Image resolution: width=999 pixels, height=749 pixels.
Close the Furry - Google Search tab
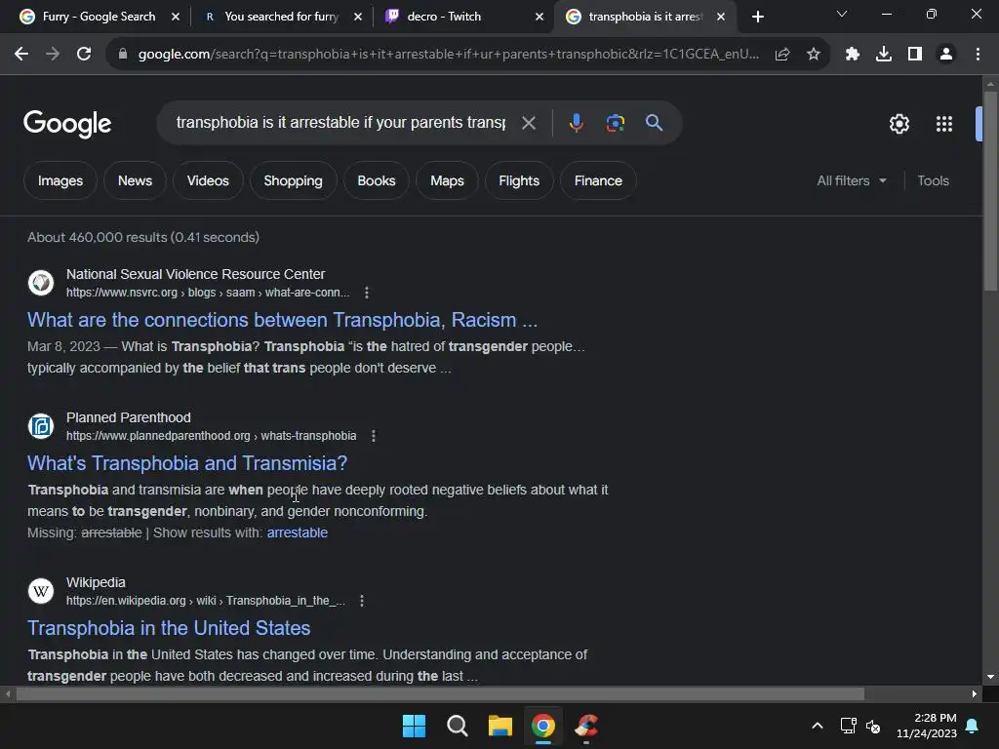tap(176, 17)
